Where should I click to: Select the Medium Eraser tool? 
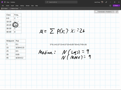coord(14,8)
